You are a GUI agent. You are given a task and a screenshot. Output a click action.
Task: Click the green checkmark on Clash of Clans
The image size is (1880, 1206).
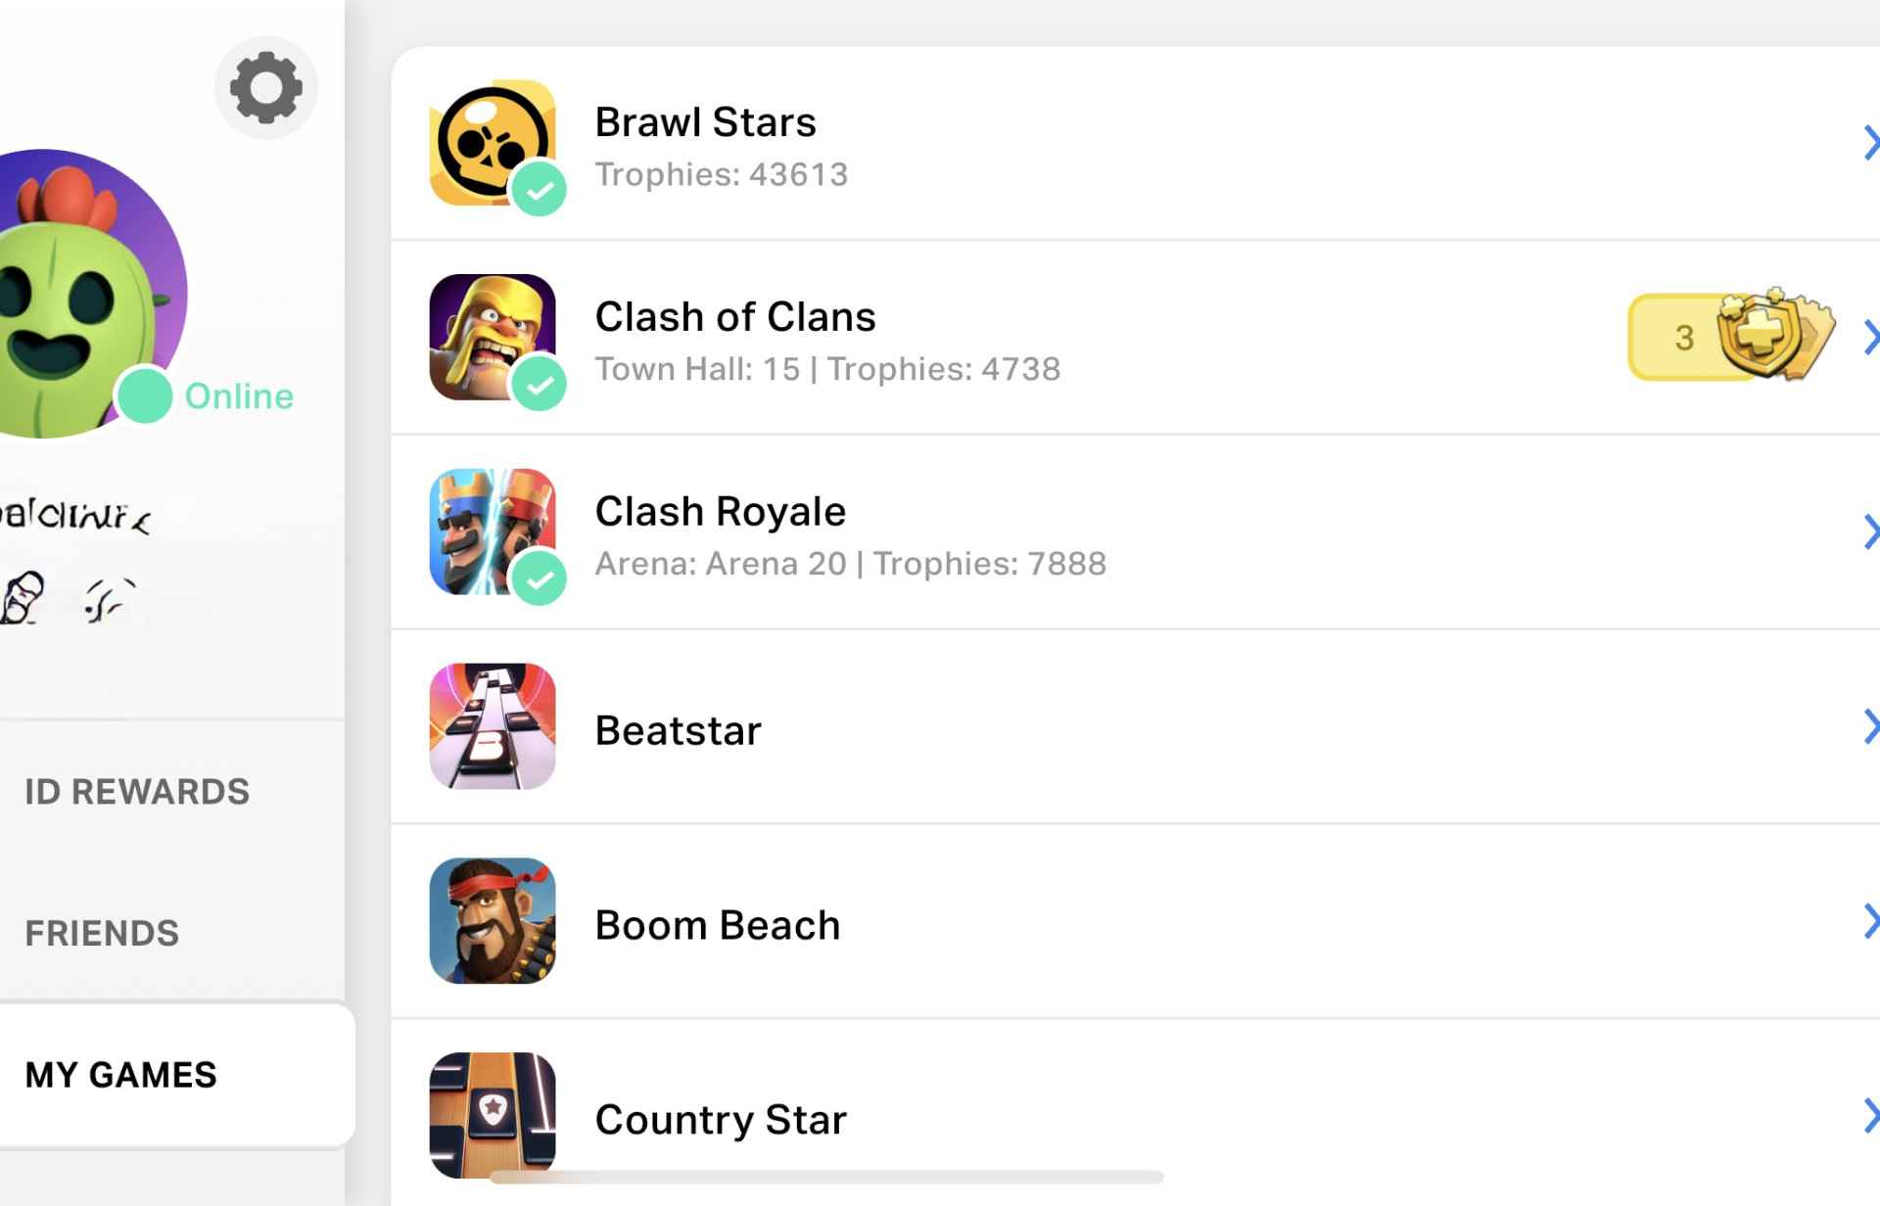[540, 384]
